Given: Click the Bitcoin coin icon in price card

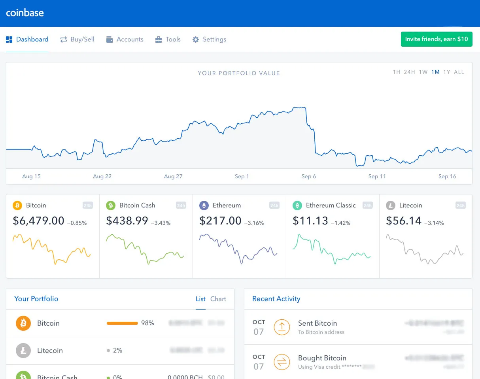Looking at the screenshot, I should (17, 206).
